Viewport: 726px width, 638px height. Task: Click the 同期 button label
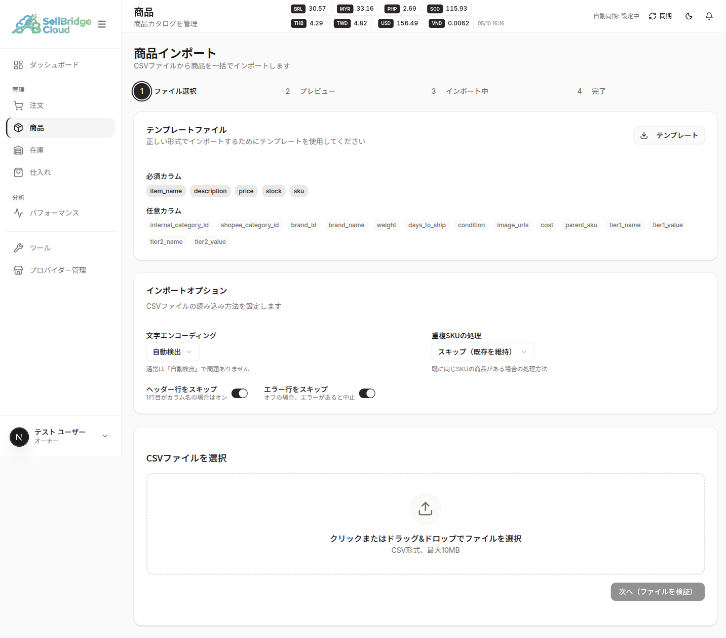point(666,16)
